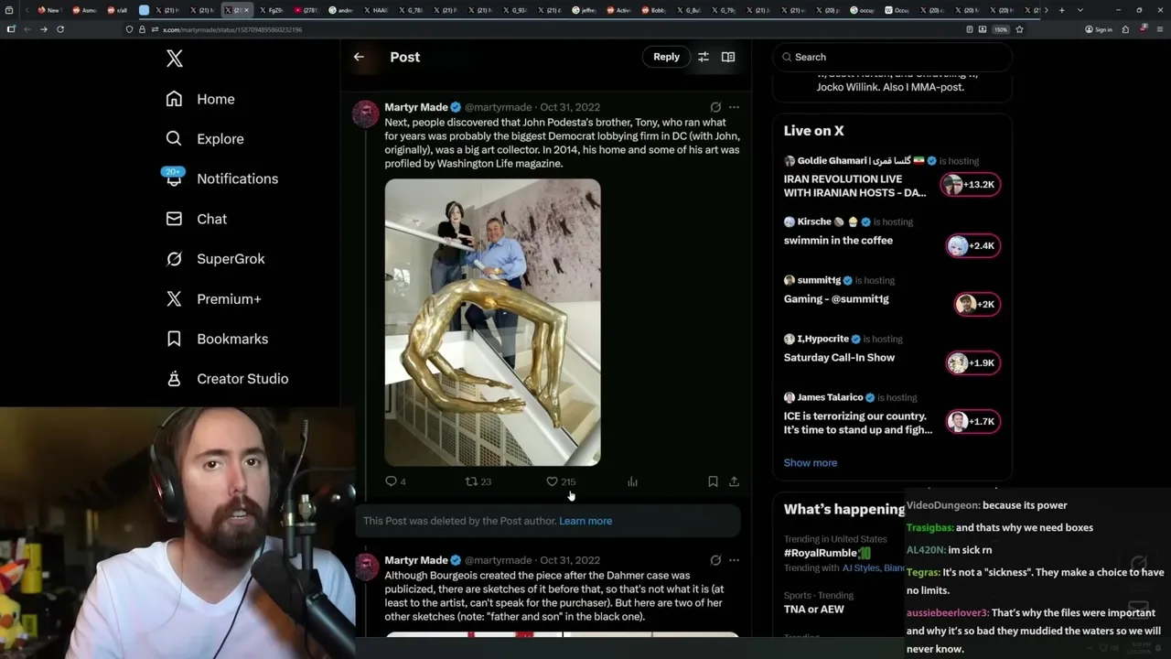Go to Home in sidebar

(x=200, y=99)
